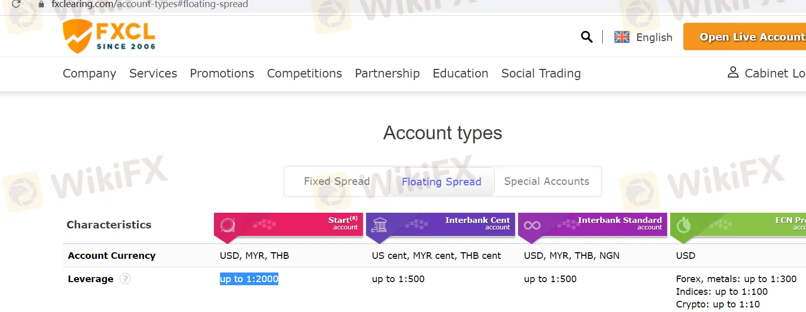Image resolution: width=806 pixels, height=312 pixels.
Task: Open site search magnifier icon
Action: 587,37
